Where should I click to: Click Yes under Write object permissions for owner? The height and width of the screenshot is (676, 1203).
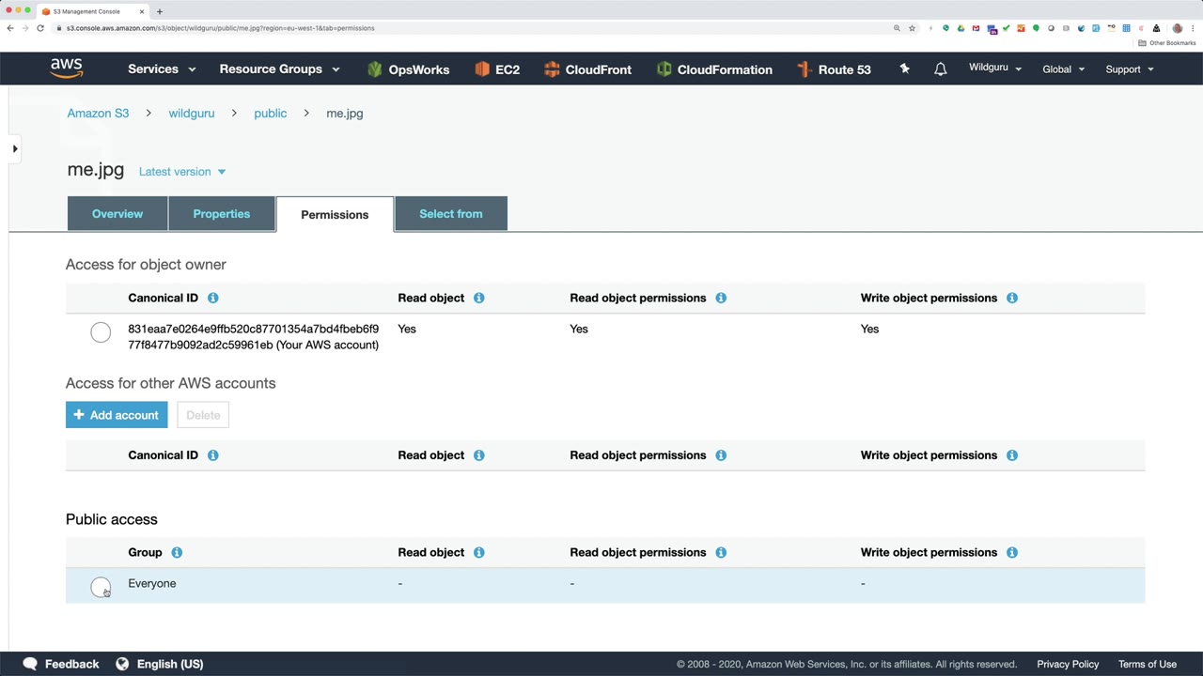pos(869,329)
